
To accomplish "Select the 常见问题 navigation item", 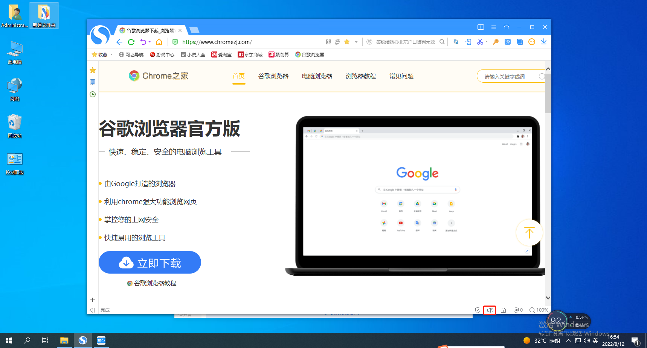I will pyautogui.click(x=401, y=76).
